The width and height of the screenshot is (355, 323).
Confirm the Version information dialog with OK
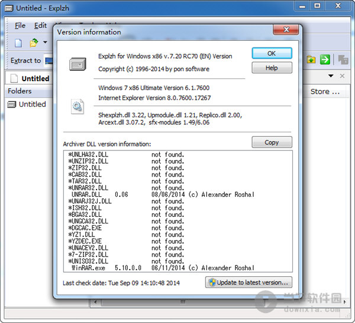coord(272,53)
